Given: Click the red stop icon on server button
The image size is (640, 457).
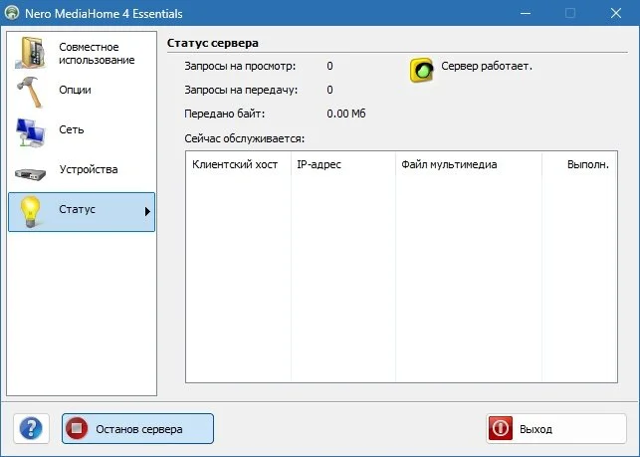Looking at the screenshot, I should [x=77, y=428].
